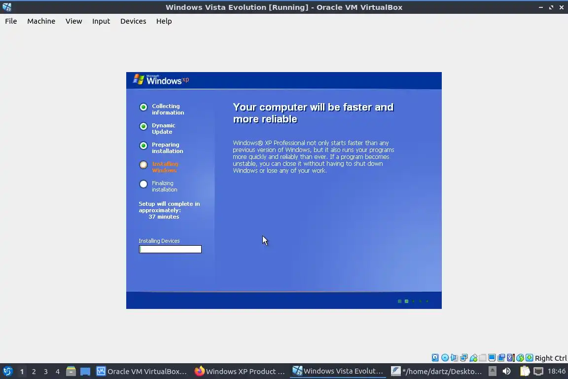Close the VirtualBox VM window
This screenshot has height=379, width=568.
562,7
